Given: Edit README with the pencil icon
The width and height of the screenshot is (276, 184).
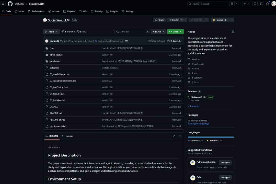Looking at the screenshot, I should point(174,136).
